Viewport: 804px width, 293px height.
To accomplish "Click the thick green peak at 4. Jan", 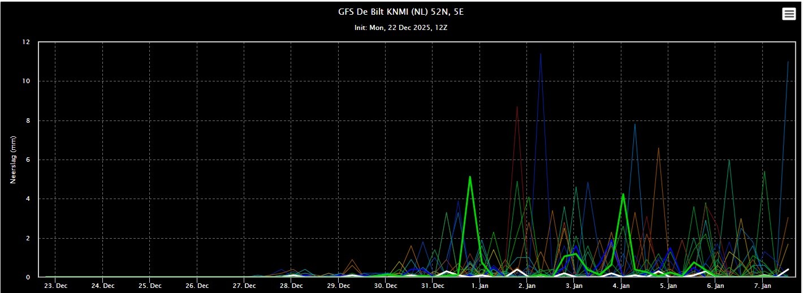I will [x=623, y=195].
